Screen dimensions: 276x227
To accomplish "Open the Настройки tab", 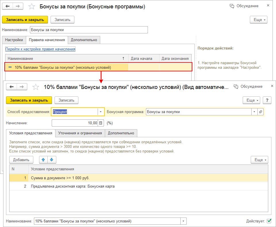I will (x=14, y=40).
